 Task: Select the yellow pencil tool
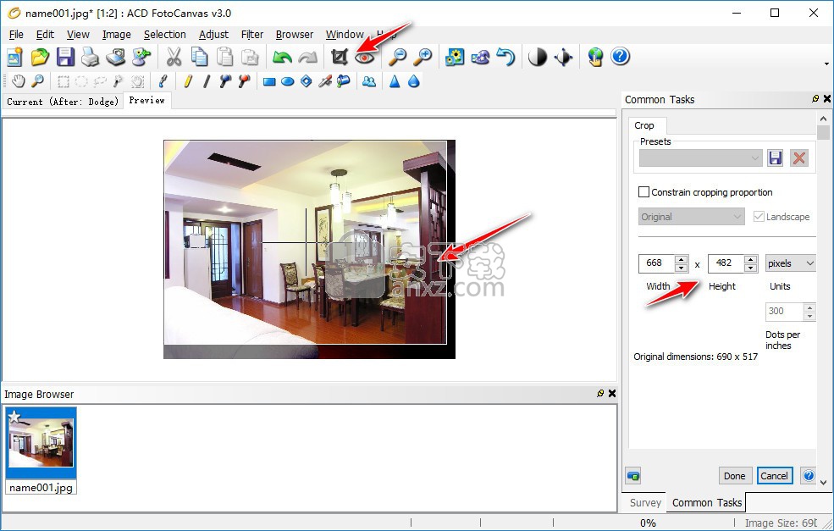[x=188, y=81]
